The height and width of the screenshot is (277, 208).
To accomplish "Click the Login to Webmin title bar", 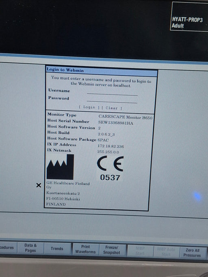I will (102, 71).
